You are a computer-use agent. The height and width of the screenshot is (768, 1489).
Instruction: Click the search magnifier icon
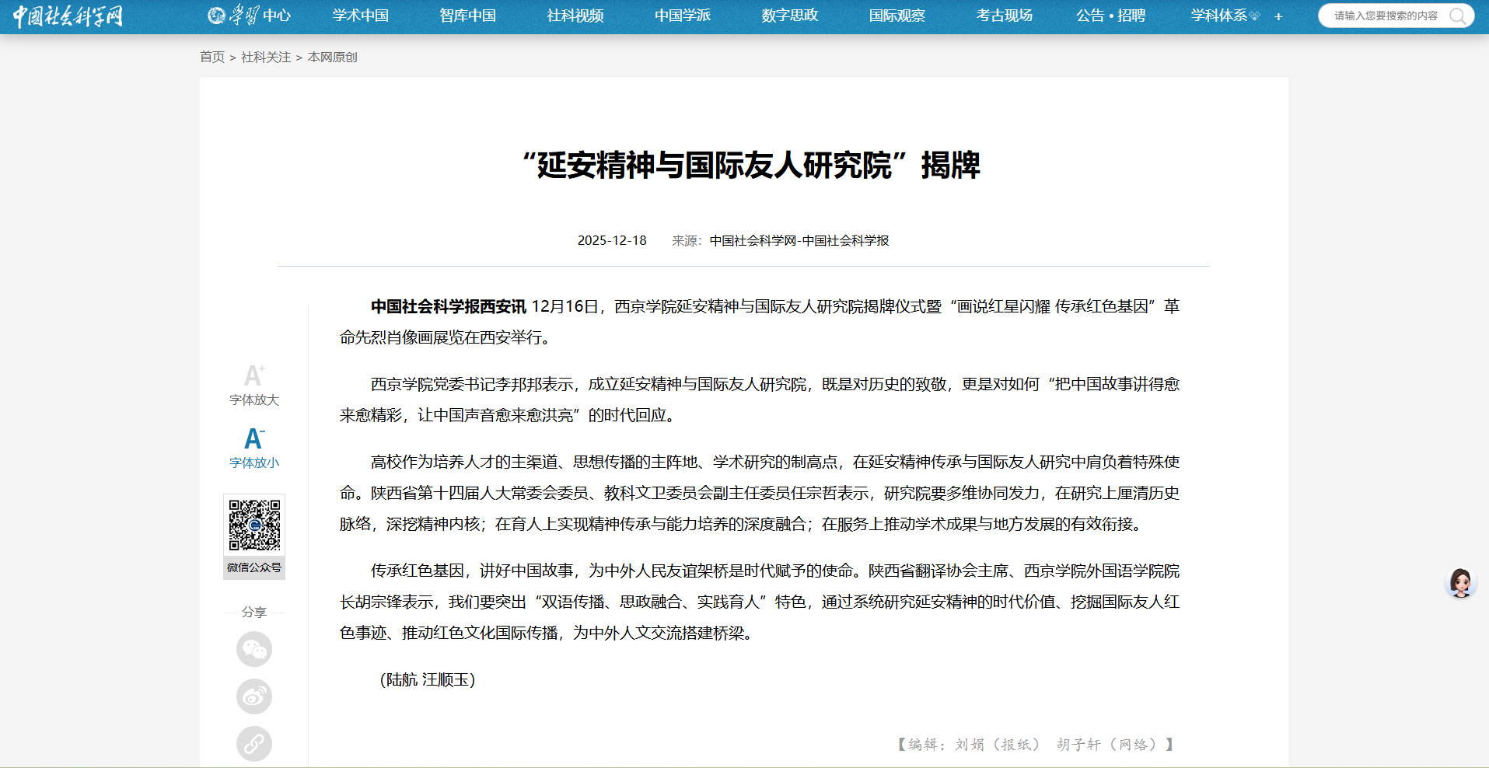click(1457, 16)
